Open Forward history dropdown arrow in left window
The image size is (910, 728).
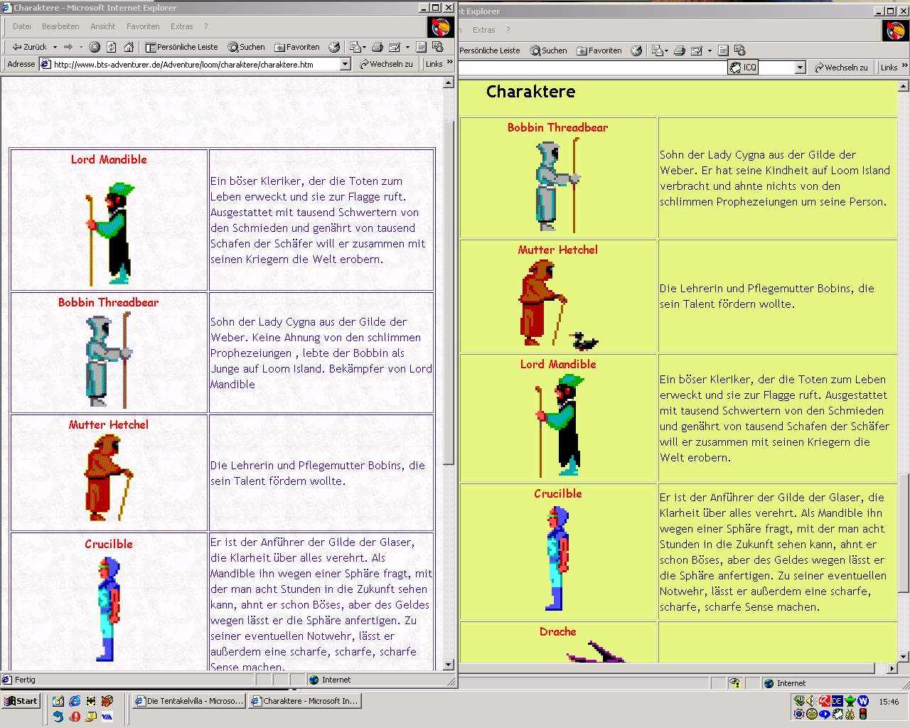[80, 47]
